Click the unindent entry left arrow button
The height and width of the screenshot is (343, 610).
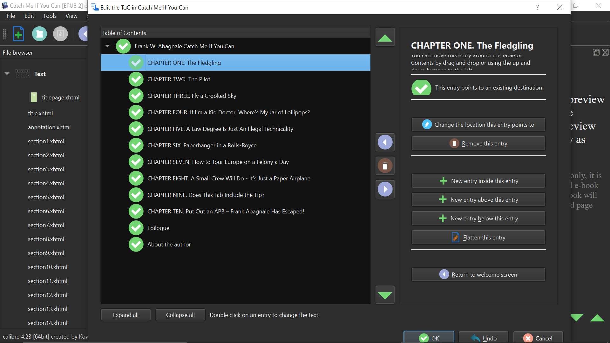385,142
